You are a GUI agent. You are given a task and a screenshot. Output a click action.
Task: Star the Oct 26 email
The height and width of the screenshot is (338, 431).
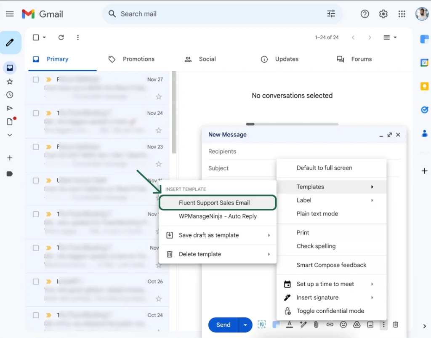click(159, 299)
